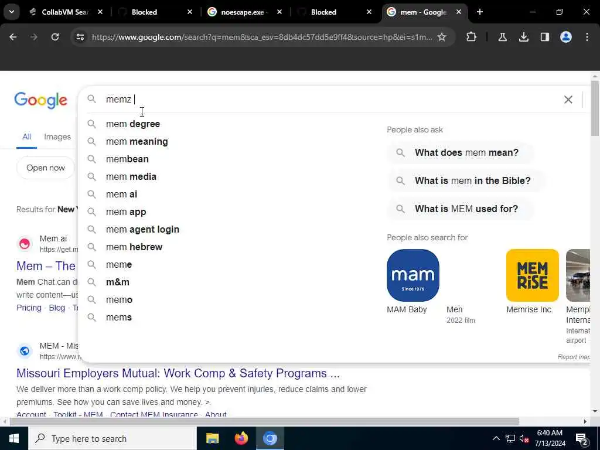Viewport: 600px width, 450px height.
Task: Switch to the second Blocked tab
Action: (334, 12)
